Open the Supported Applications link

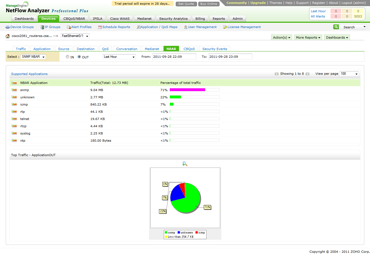(29, 74)
